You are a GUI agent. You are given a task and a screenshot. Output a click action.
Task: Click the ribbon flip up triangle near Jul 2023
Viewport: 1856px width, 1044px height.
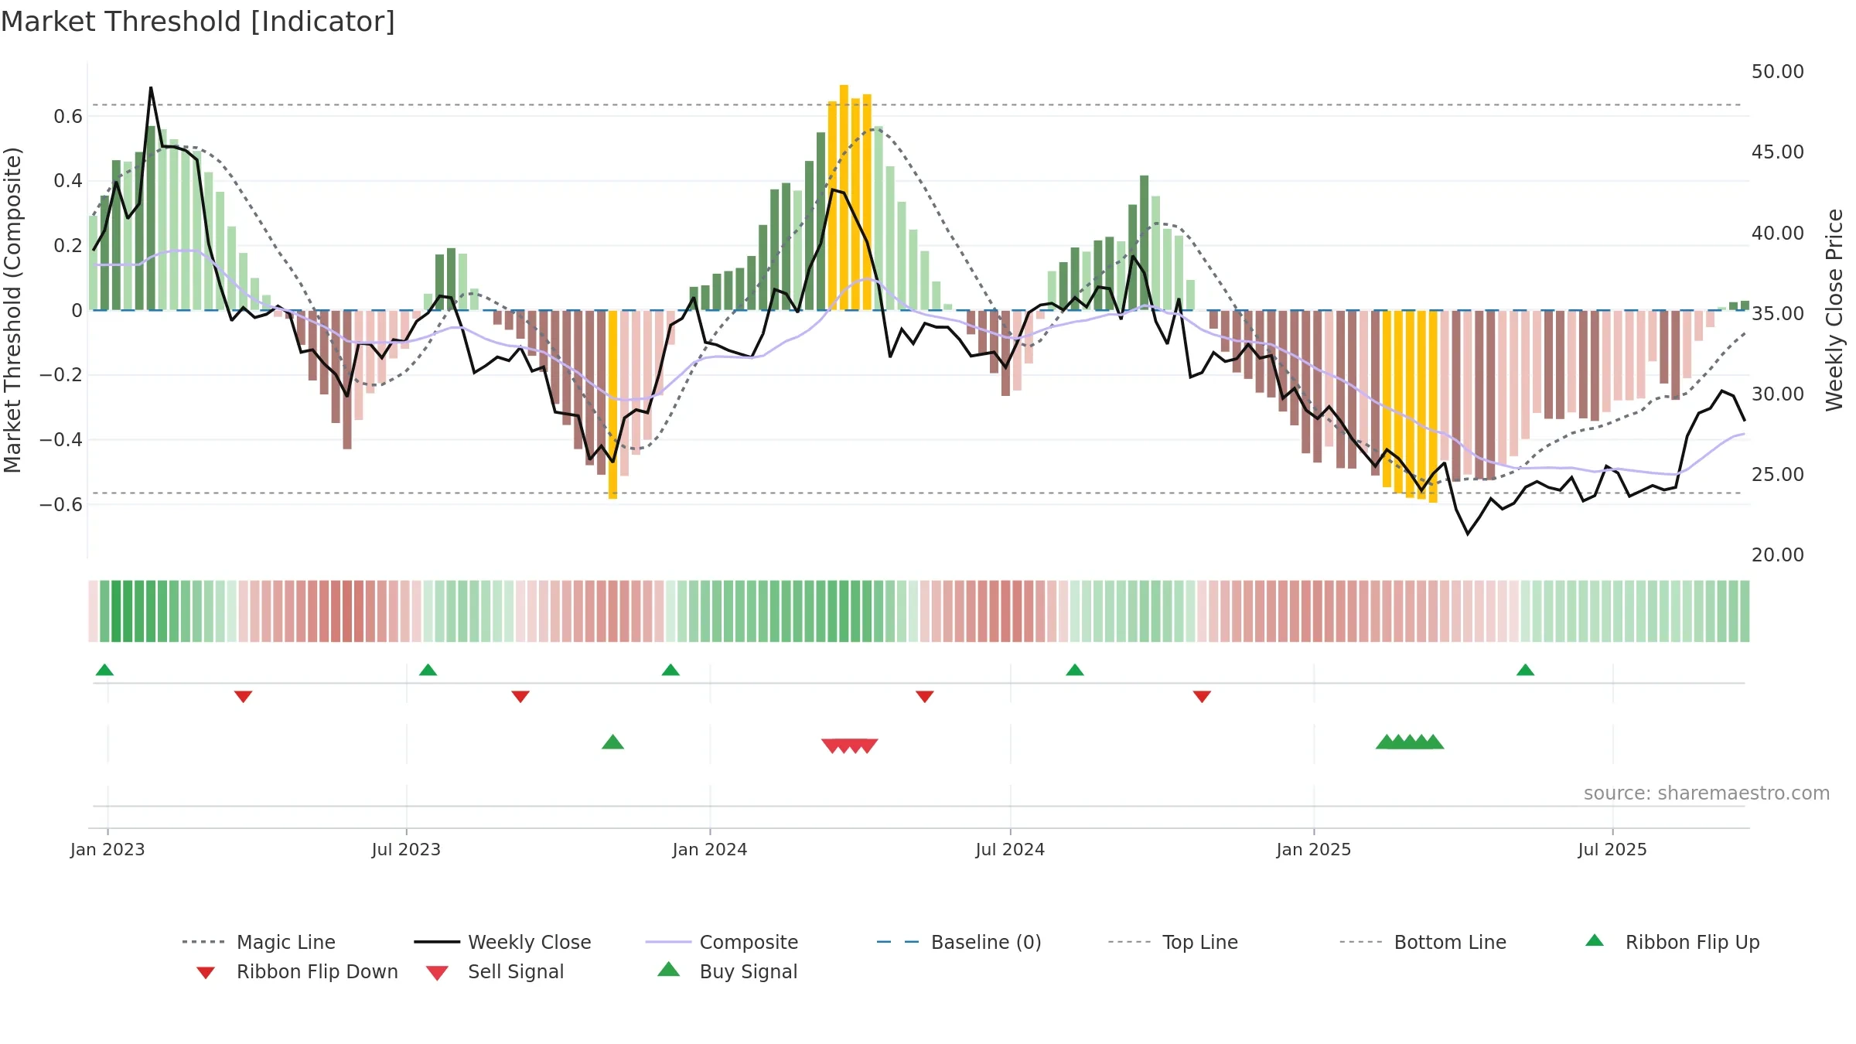pos(428,670)
